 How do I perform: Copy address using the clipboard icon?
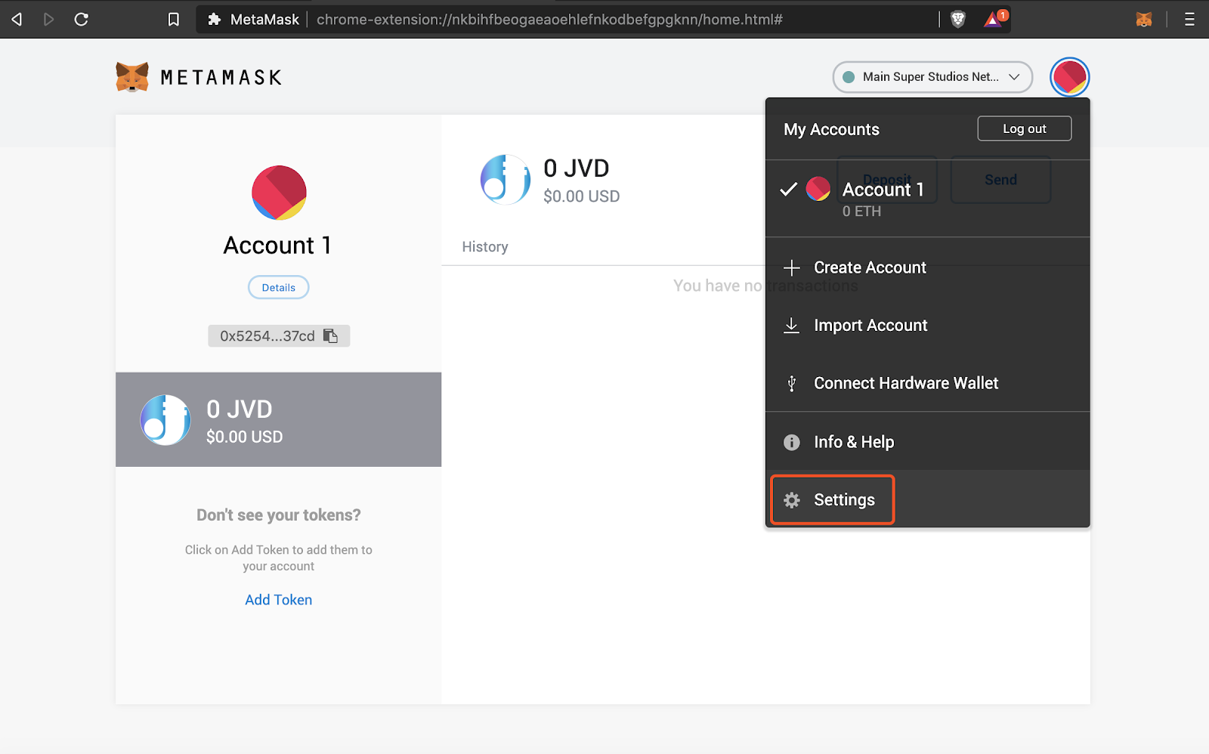pos(330,336)
